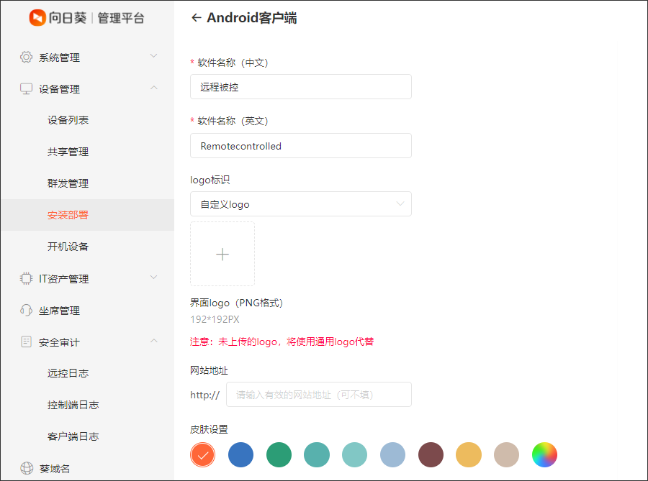Select the blue skin color
The image size is (648, 481).
241,454
